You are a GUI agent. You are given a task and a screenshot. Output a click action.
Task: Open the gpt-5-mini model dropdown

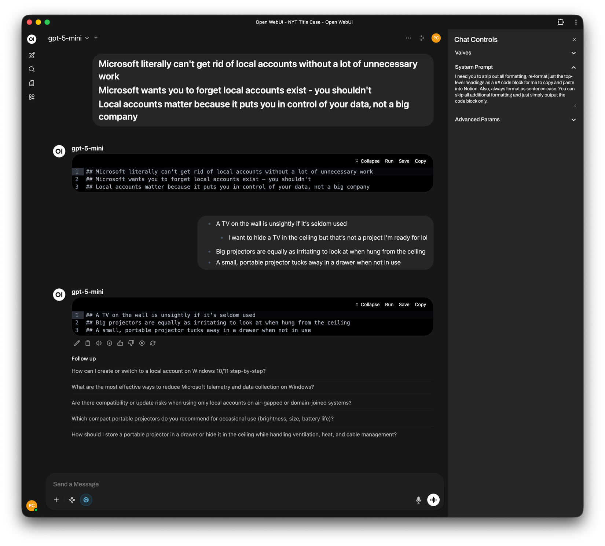pos(68,38)
